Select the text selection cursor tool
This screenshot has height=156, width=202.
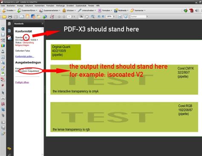click(81, 17)
